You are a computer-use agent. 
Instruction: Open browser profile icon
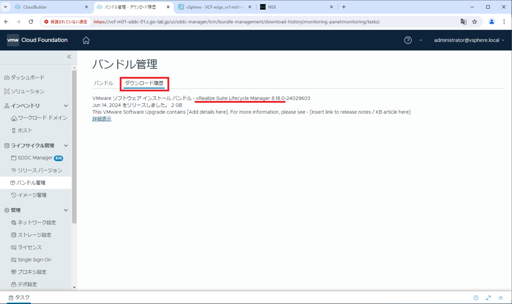coord(492,21)
